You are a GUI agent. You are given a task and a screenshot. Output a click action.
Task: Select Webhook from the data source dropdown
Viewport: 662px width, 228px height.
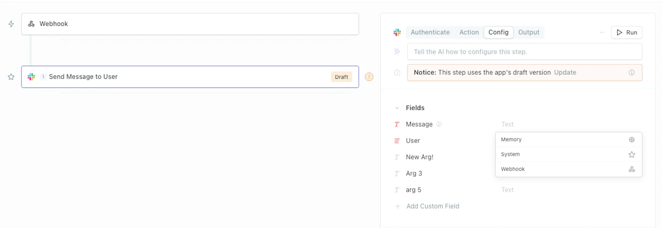coord(568,169)
